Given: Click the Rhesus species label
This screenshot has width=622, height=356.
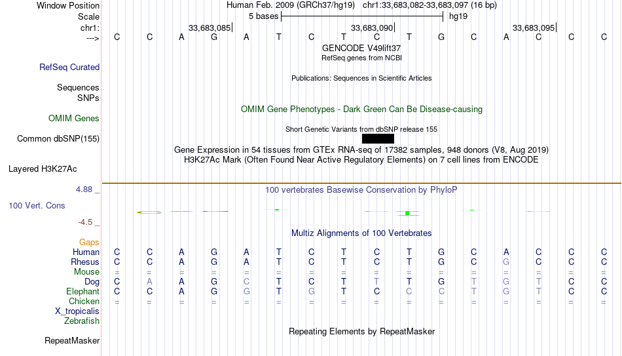Looking at the screenshot, I should pos(85,262).
